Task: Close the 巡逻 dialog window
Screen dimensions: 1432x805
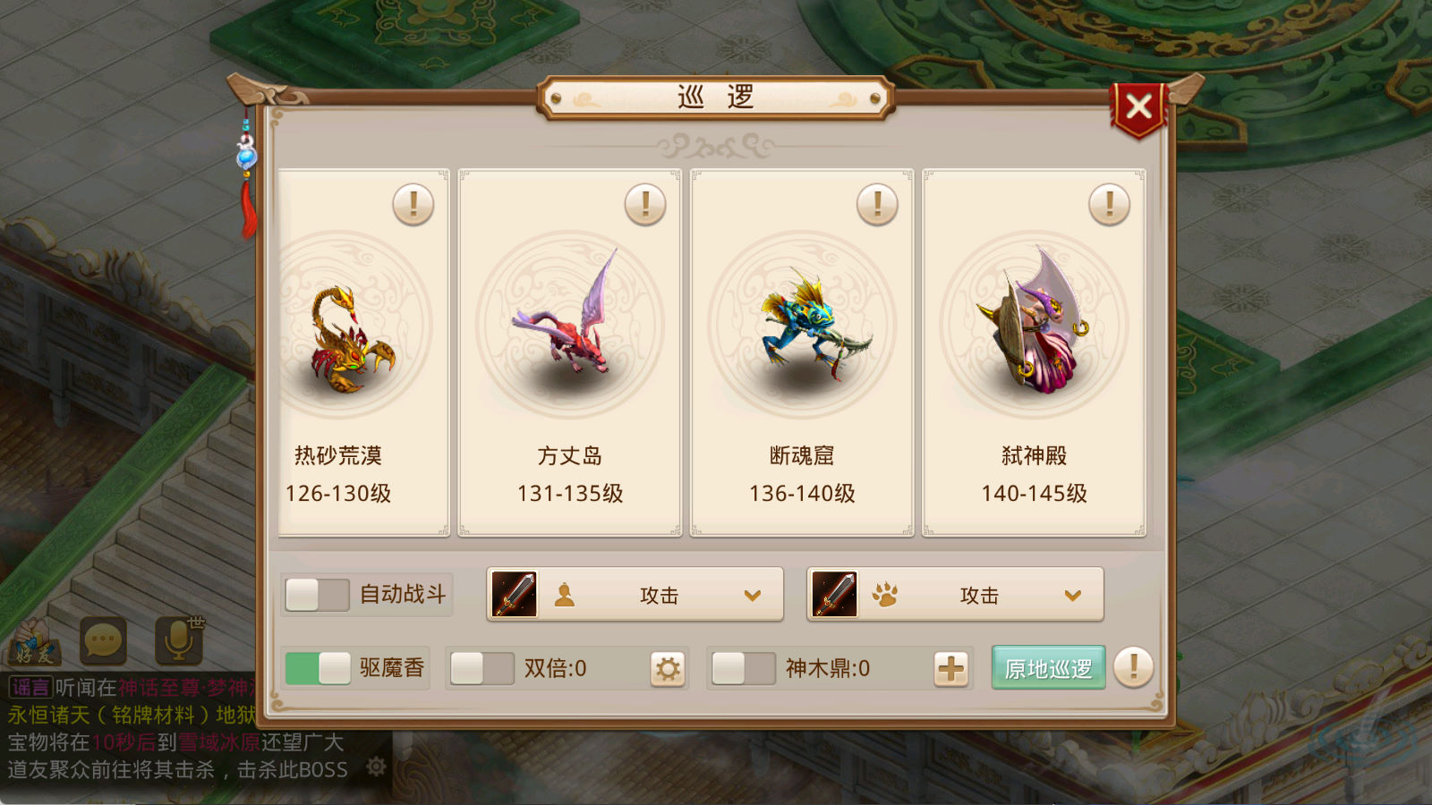Action: click(1138, 108)
